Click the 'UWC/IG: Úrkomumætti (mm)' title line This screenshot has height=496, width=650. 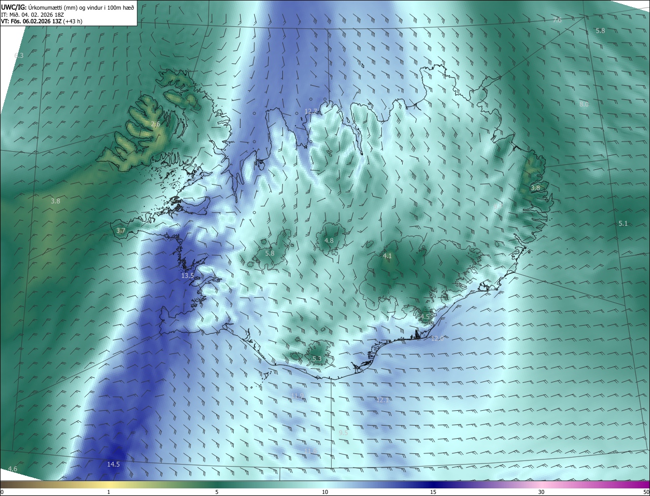pyautogui.click(x=68, y=7)
